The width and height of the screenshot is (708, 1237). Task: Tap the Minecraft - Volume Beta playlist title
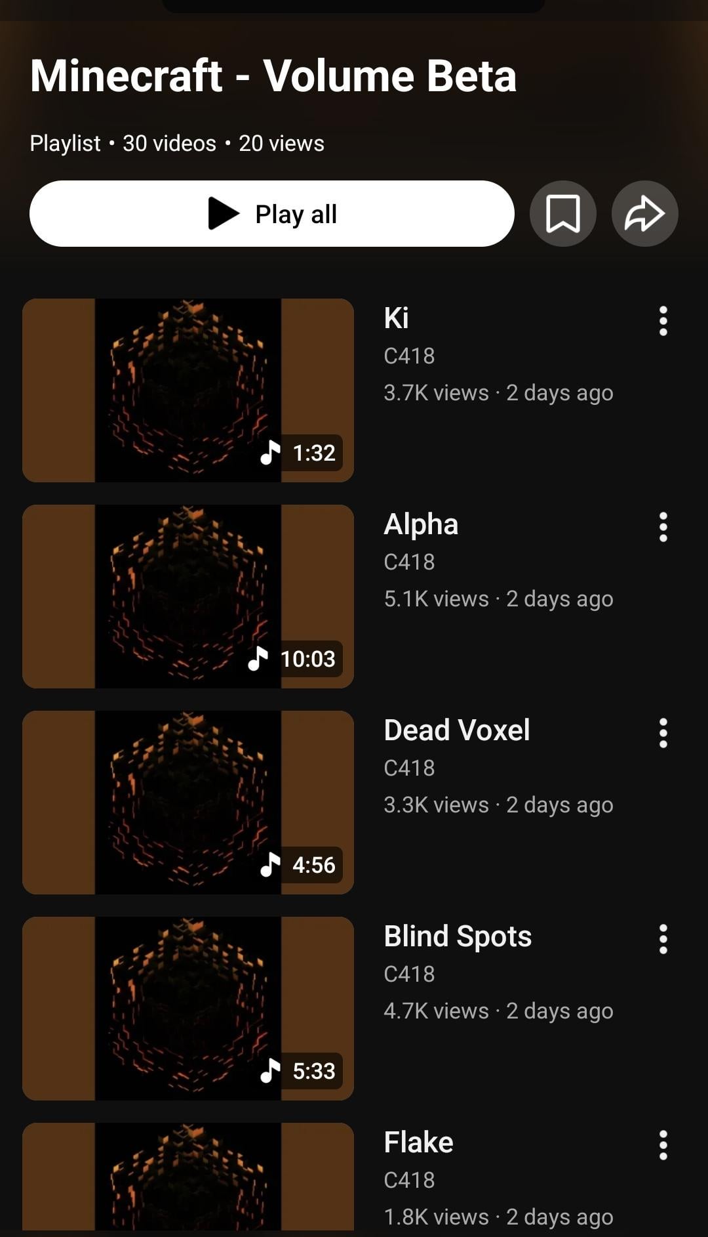[273, 75]
